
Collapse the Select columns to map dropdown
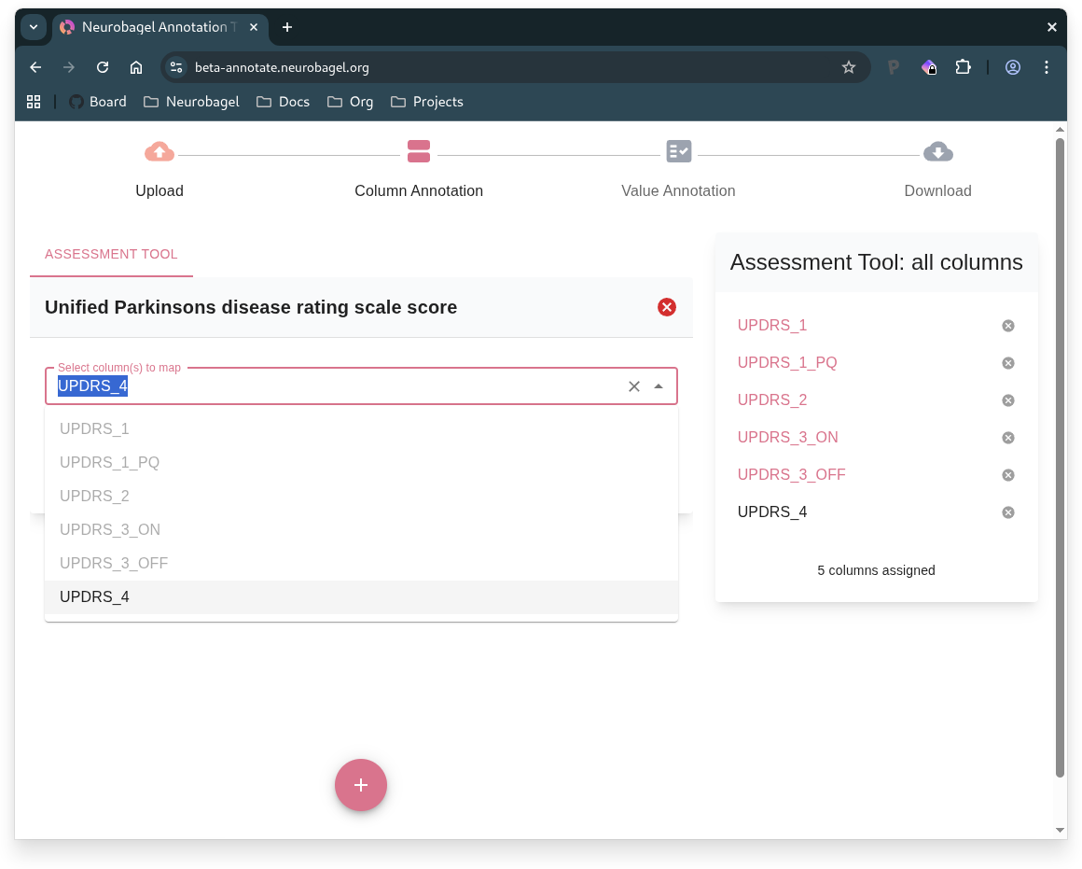click(x=659, y=385)
